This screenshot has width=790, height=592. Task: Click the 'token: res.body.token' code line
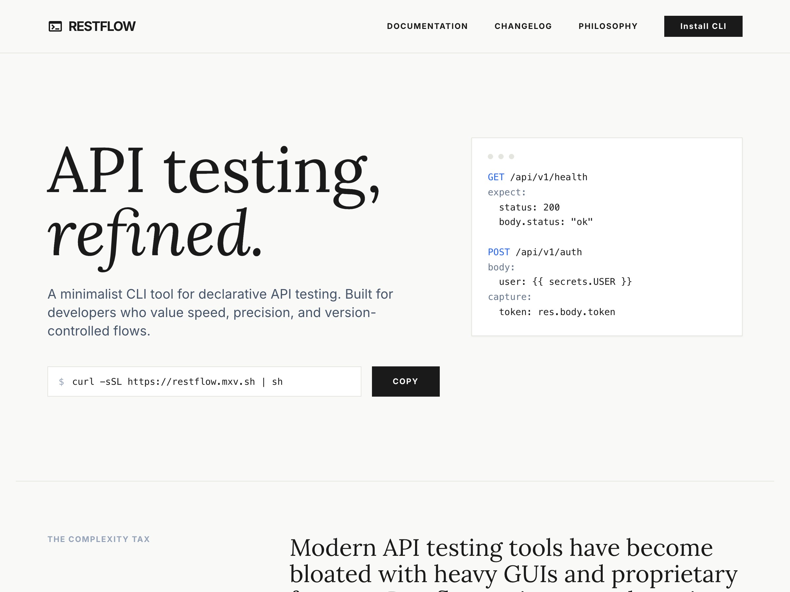[x=557, y=312]
